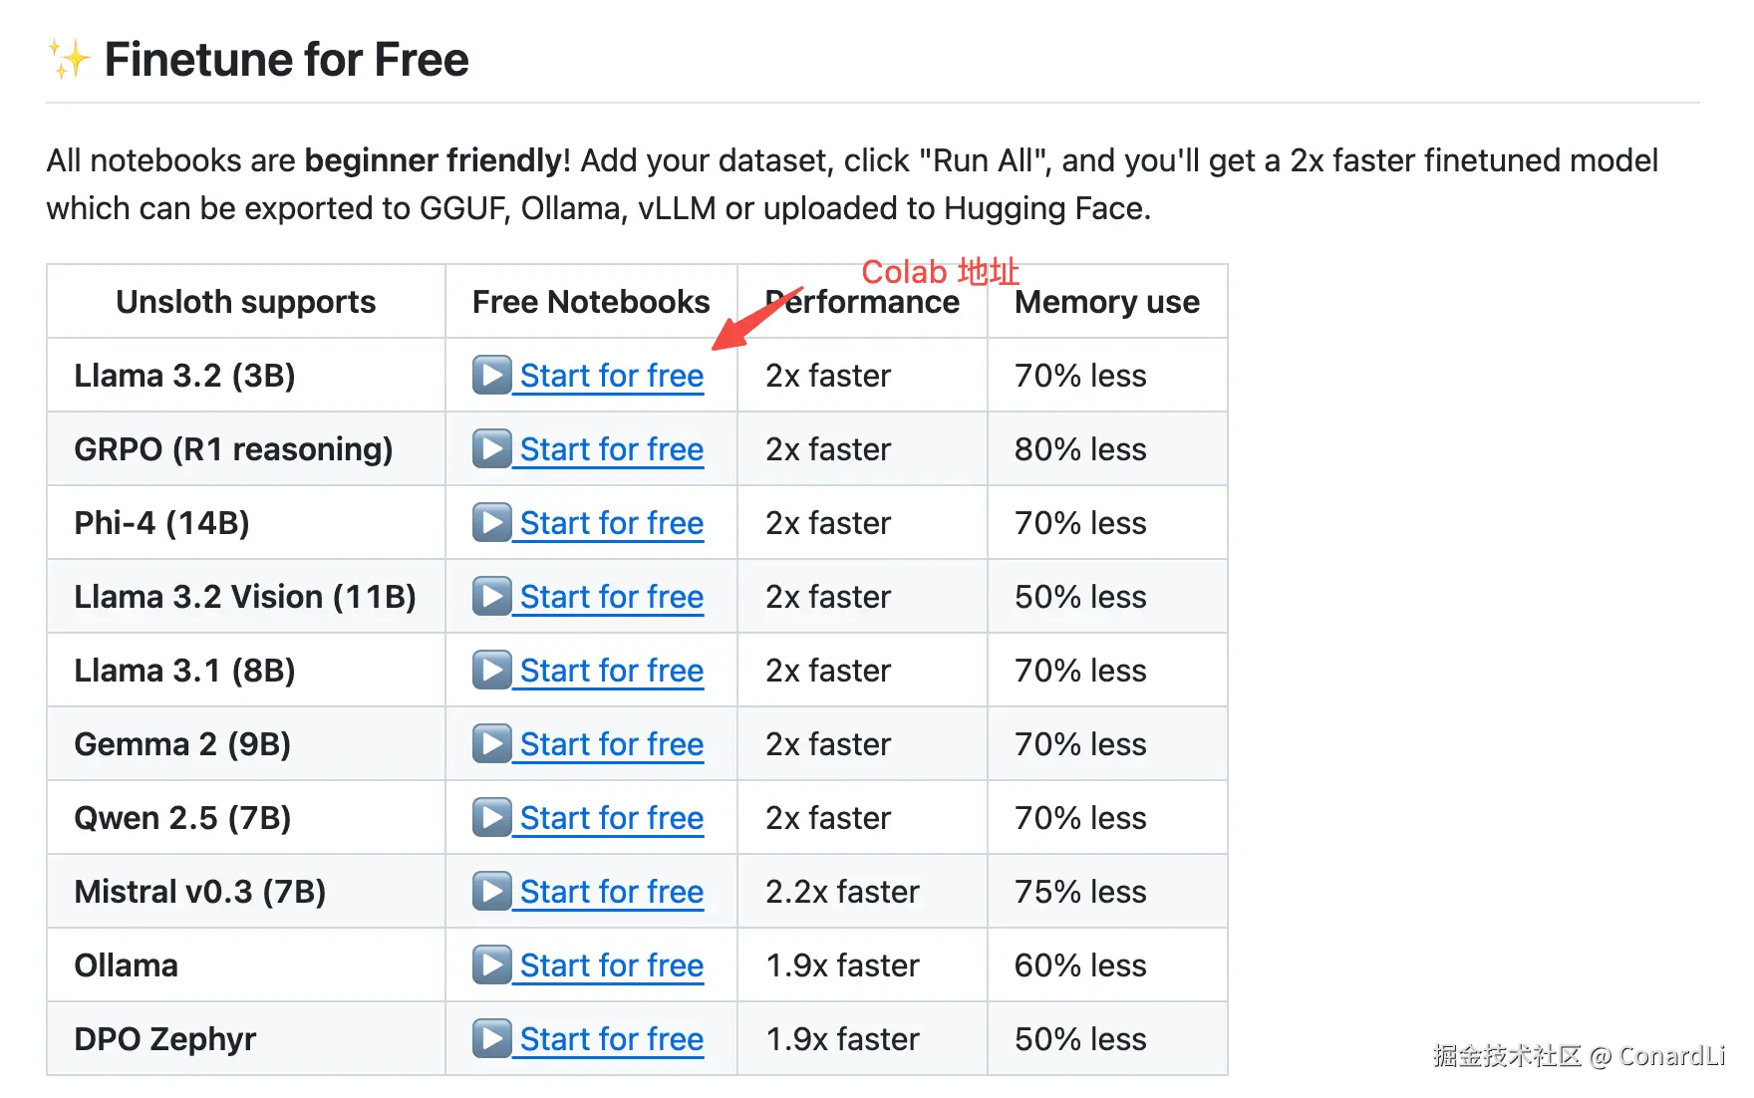Click the play icon next to Gemma 2 (9B)

(x=491, y=744)
